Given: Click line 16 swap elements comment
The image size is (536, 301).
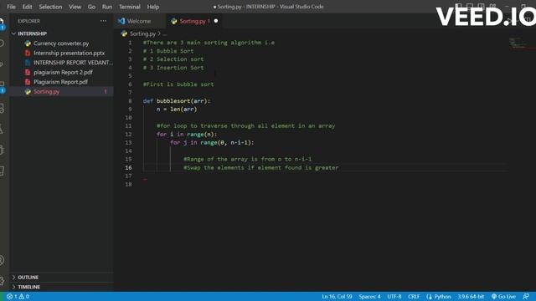Looking at the screenshot, I should (x=260, y=167).
